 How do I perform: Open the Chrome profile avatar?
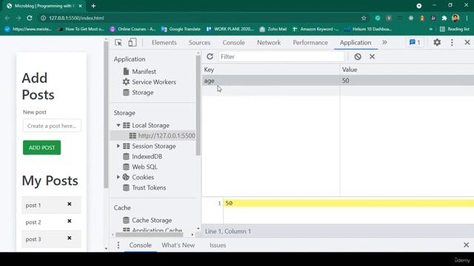tap(455, 18)
